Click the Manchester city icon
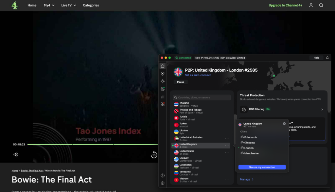Image resolution: width=335 pixels, height=192 pixels. click(x=242, y=153)
